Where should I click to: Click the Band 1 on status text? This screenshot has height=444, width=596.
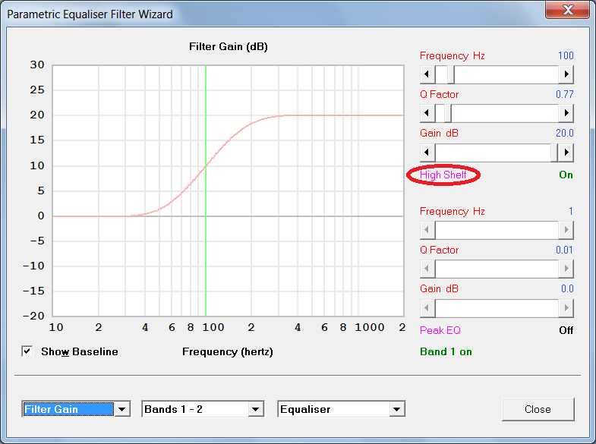click(x=446, y=351)
